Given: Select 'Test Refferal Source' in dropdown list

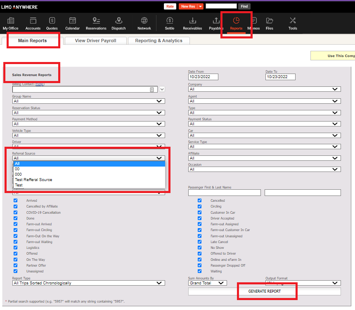Looking at the screenshot, I should (x=33, y=180).
